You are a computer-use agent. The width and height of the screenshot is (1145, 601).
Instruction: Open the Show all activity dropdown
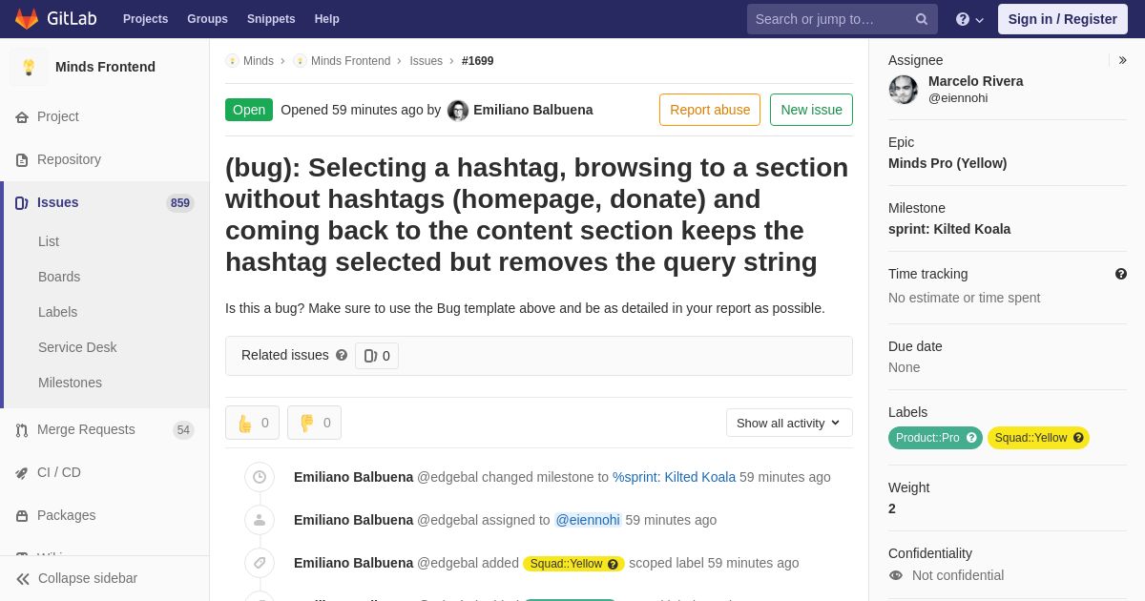789,423
